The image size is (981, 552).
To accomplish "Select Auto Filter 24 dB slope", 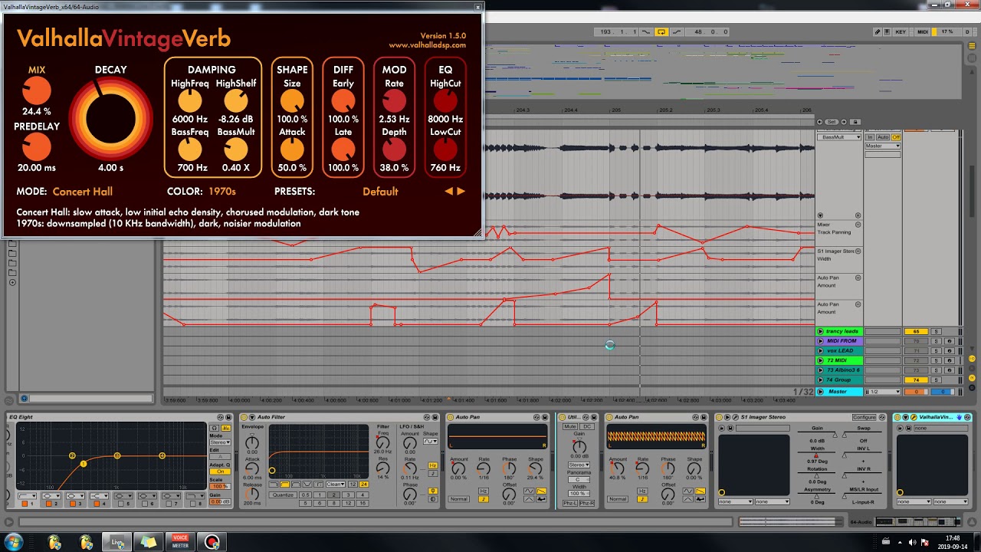I will pyautogui.click(x=364, y=484).
